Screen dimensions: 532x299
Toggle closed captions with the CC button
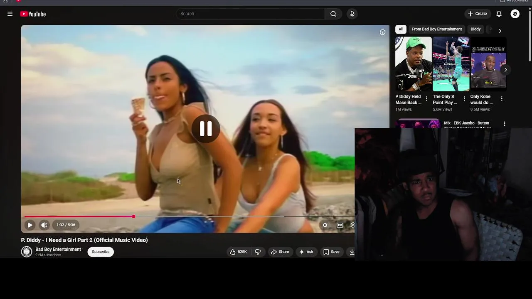[340, 225]
